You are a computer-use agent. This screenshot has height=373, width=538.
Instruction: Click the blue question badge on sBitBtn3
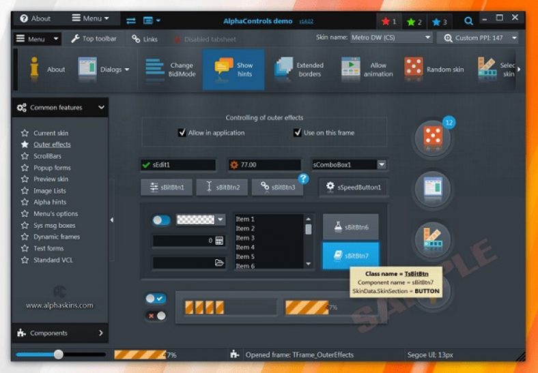pos(303,179)
